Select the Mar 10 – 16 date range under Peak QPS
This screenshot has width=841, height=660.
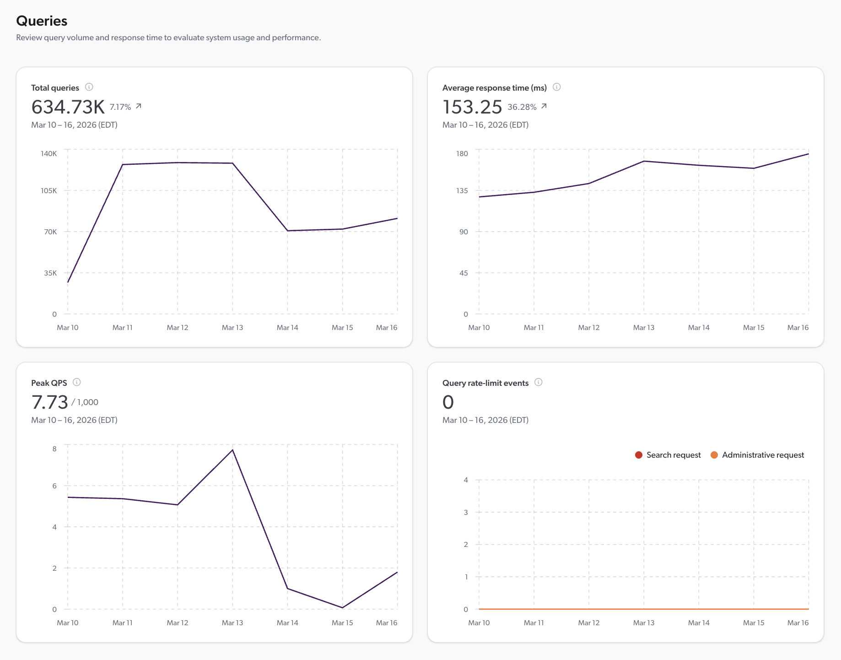74,420
